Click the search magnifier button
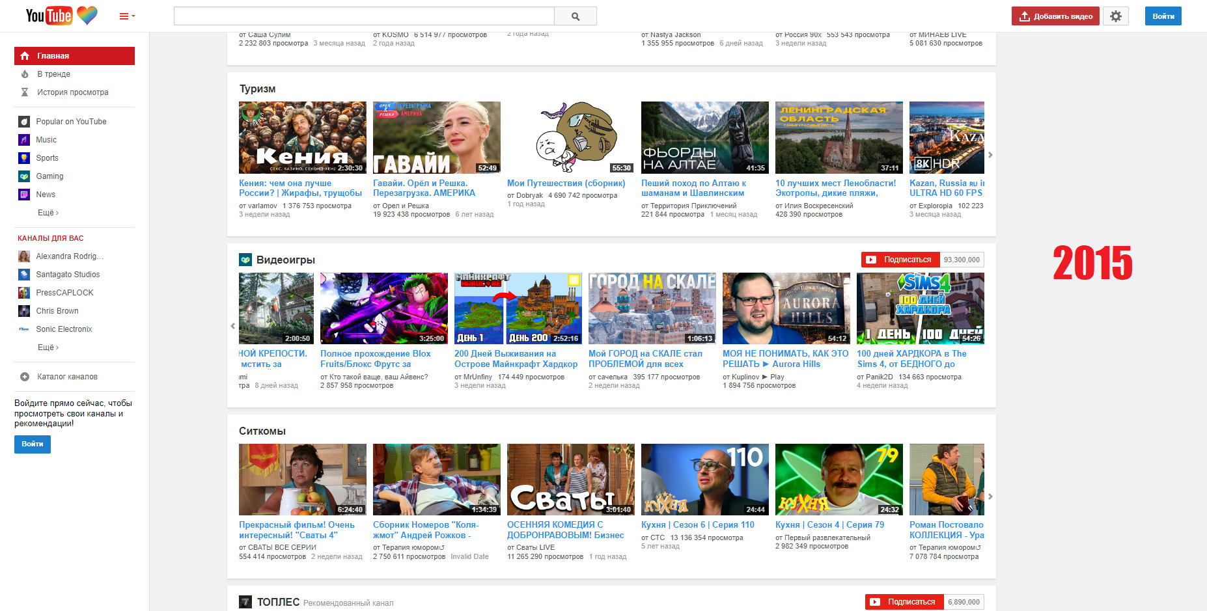This screenshot has width=1207, height=611. click(575, 16)
